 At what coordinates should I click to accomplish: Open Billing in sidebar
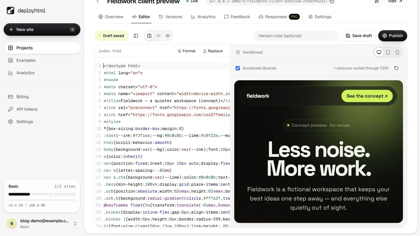pyautogui.click(x=42, y=97)
